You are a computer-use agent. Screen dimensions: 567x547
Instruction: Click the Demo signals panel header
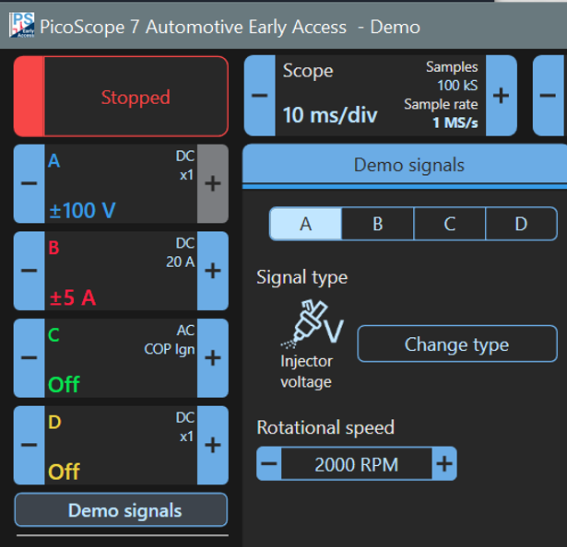pyautogui.click(x=405, y=165)
